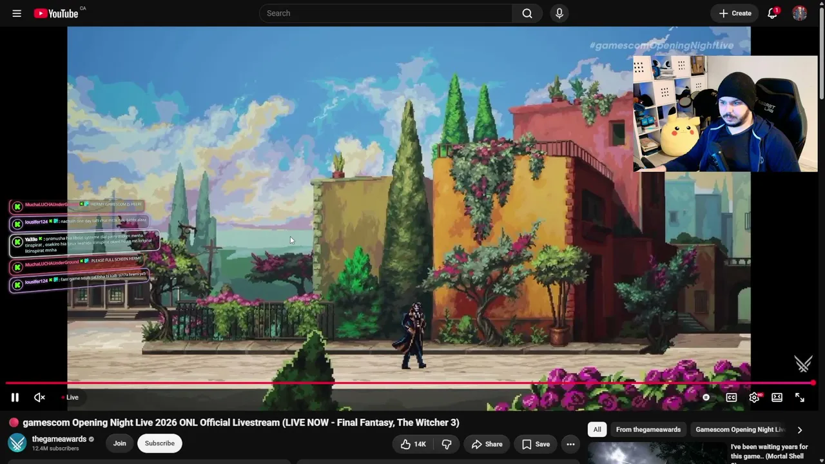The width and height of the screenshot is (825, 464).
Task: Share this livestream
Action: point(487,444)
